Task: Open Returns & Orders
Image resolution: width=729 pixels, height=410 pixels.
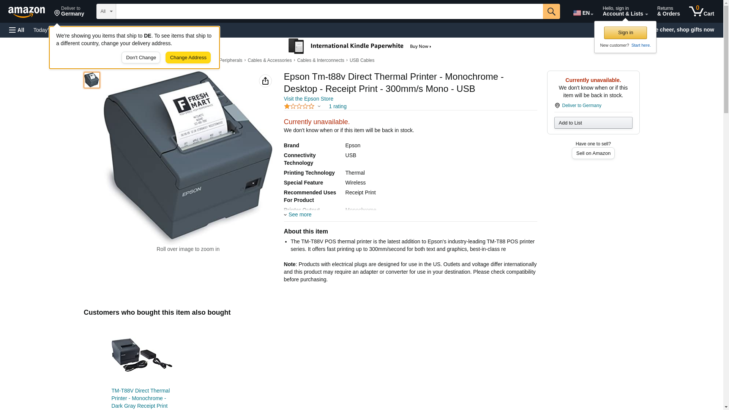Action: tap(668, 11)
